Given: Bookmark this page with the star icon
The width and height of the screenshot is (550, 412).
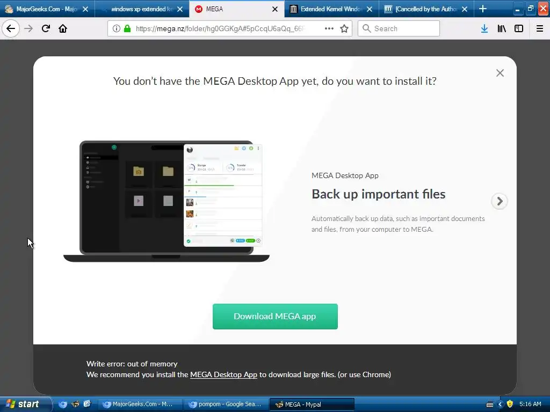Looking at the screenshot, I should coord(344,28).
